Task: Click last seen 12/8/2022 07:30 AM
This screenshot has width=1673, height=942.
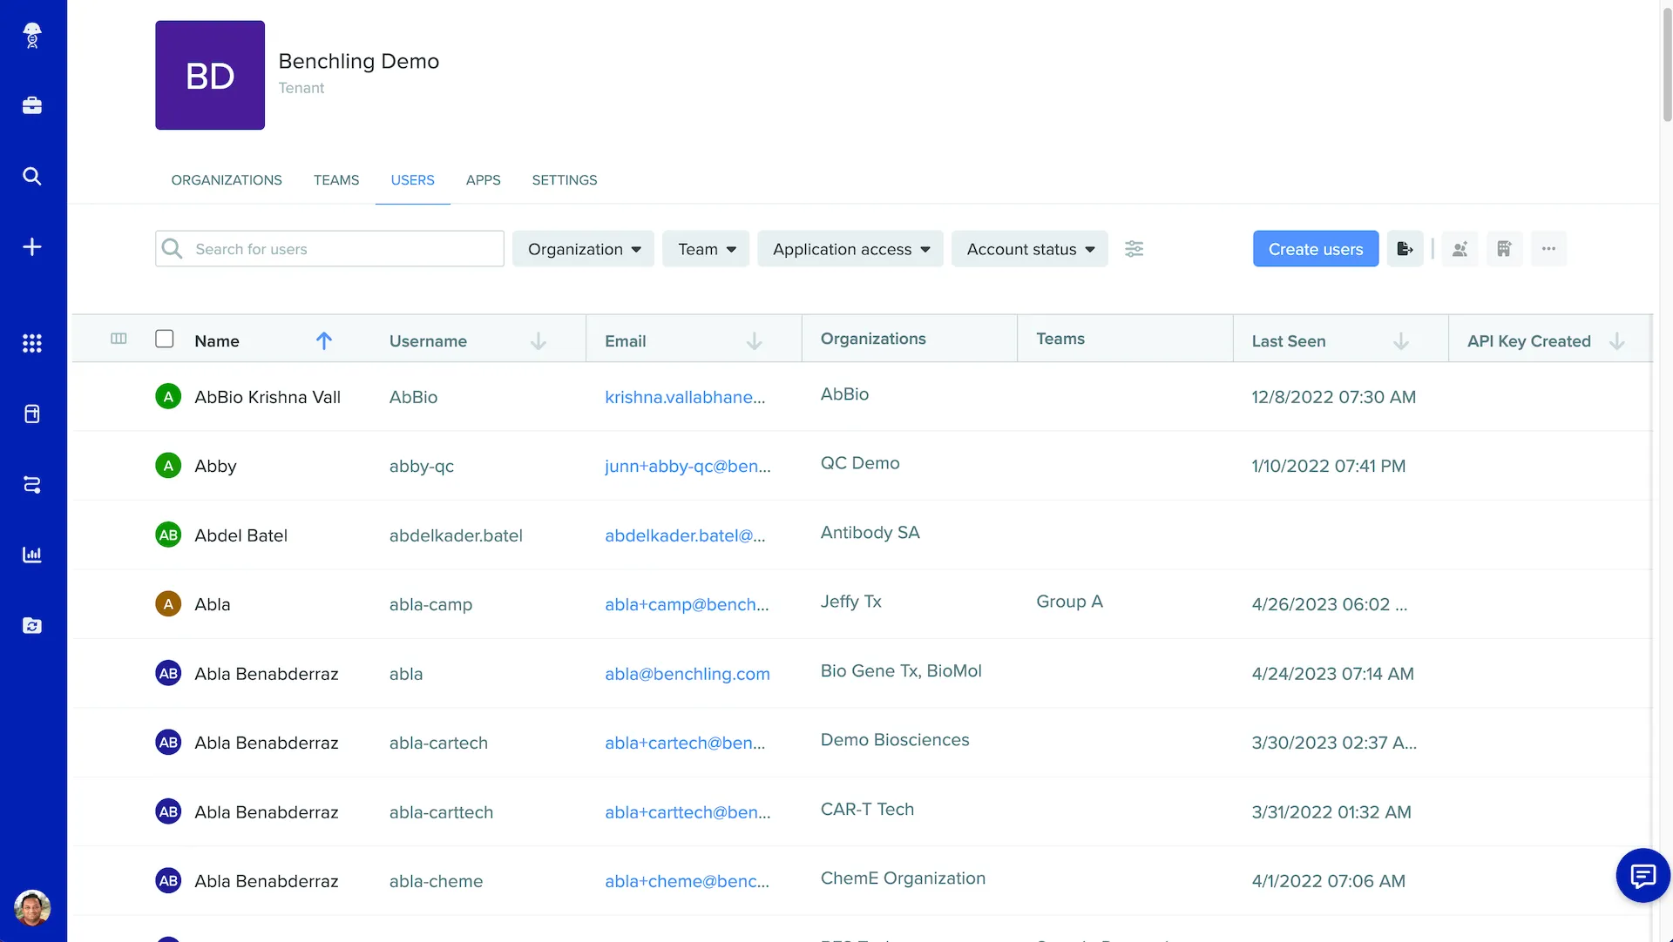Action: [1333, 397]
